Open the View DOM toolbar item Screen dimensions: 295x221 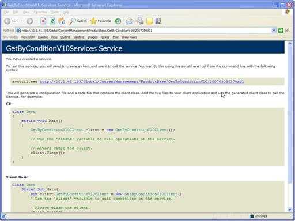28,37
